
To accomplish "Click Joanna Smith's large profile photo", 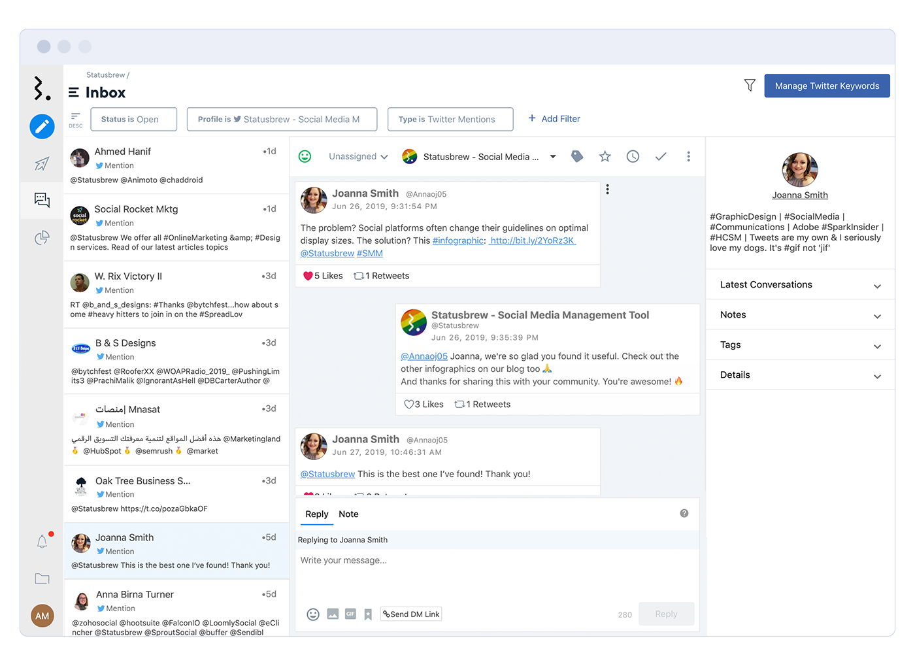I will click(800, 170).
